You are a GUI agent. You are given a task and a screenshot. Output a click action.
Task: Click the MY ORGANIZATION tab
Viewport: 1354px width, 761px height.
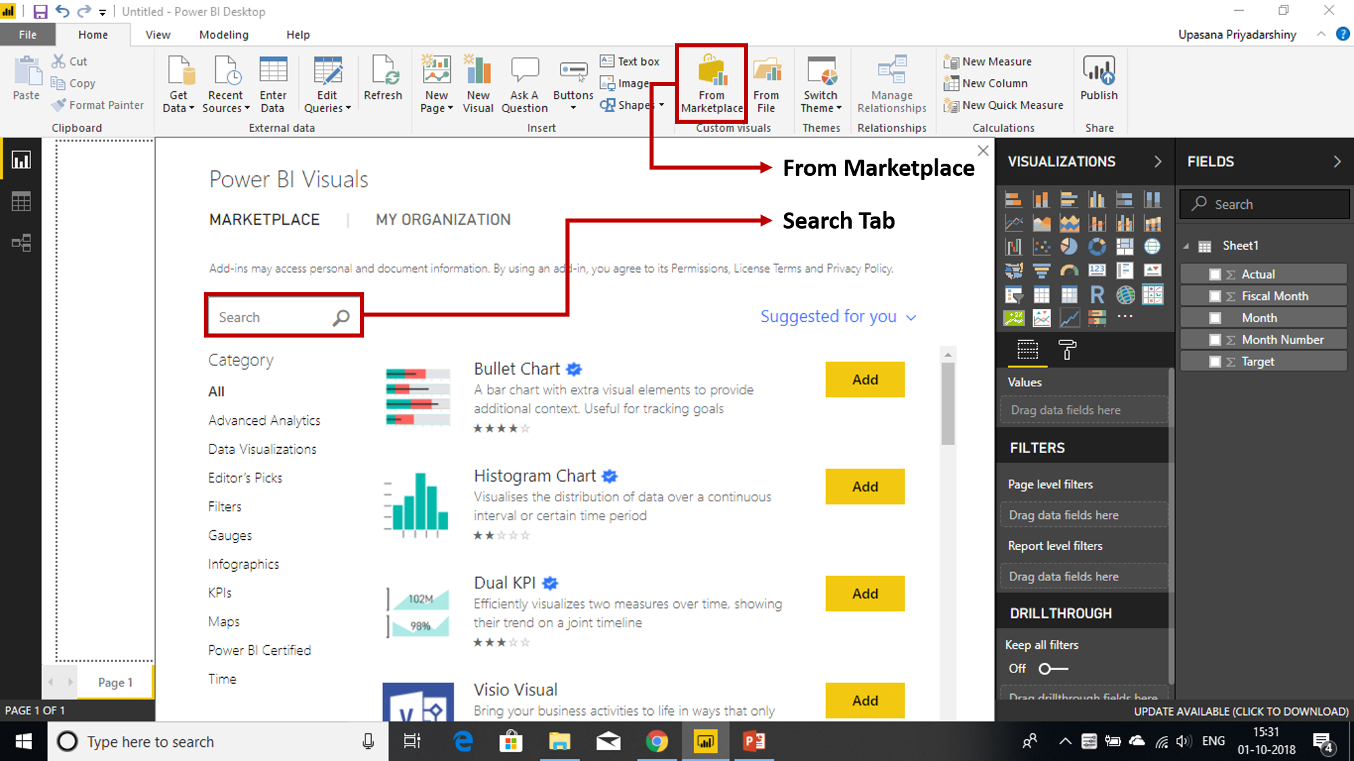(443, 219)
